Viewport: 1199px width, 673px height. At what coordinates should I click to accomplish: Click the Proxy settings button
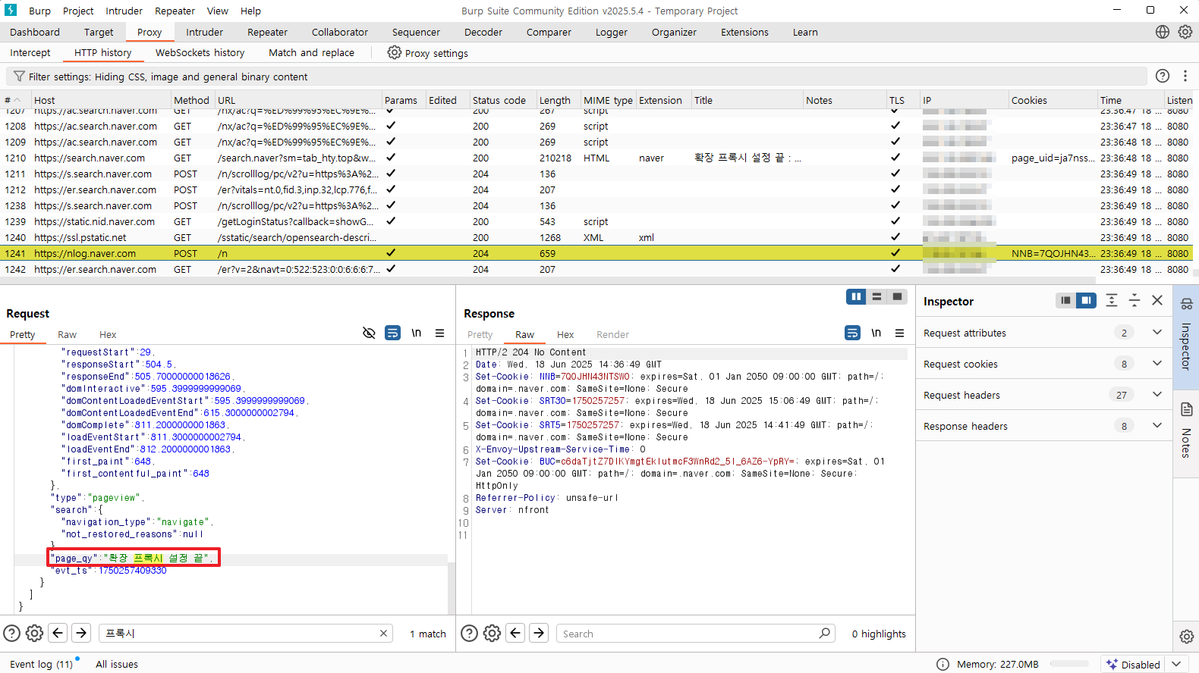(x=427, y=52)
